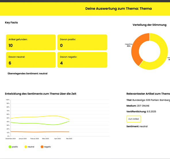Click the 'Veröffentlichung: 8.5.2025' line

point(141,111)
